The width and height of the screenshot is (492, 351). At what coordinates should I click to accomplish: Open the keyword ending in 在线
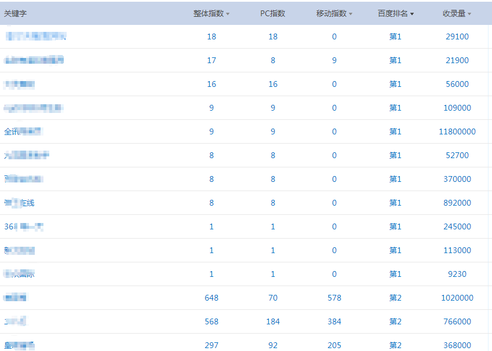click(20, 203)
